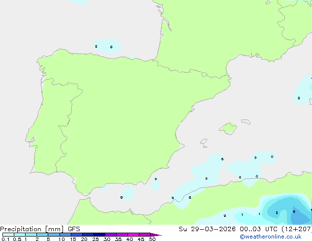Viewport: 312px width, 241px height.
Task: Click the 30–35 mm purple legend box
Action: click(111, 235)
